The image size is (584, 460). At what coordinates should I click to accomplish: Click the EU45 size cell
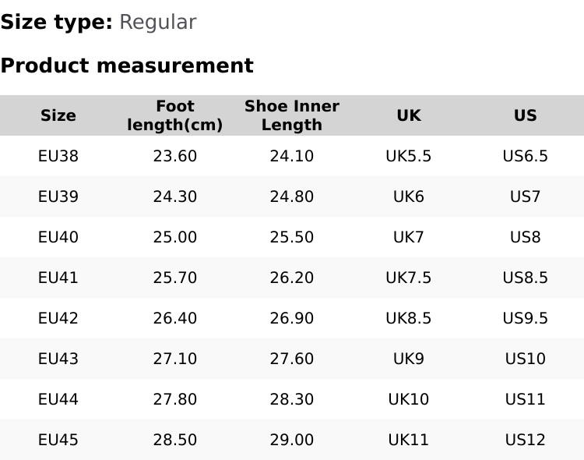pyautogui.click(x=58, y=440)
